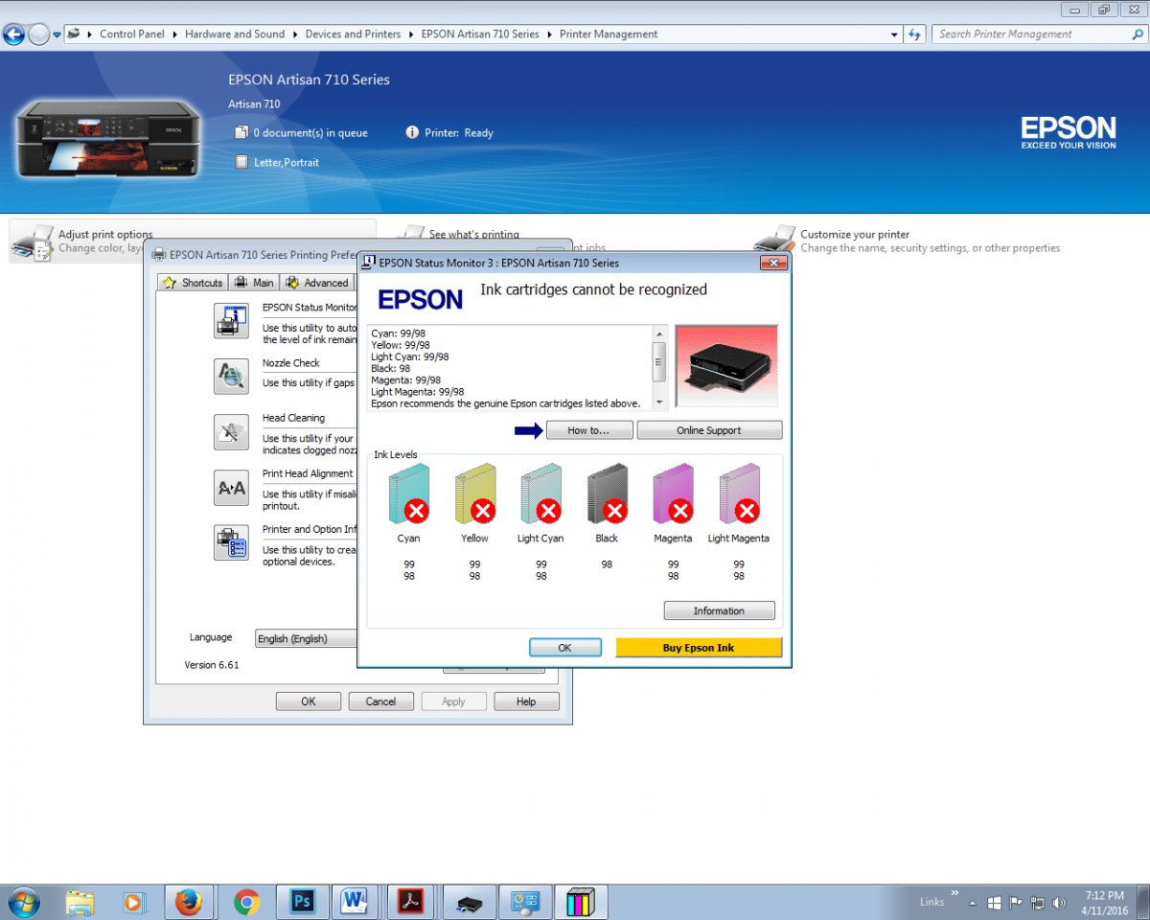The image size is (1150, 920).
Task: Open the address bar history dropdown
Action: [x=895, y=34]
